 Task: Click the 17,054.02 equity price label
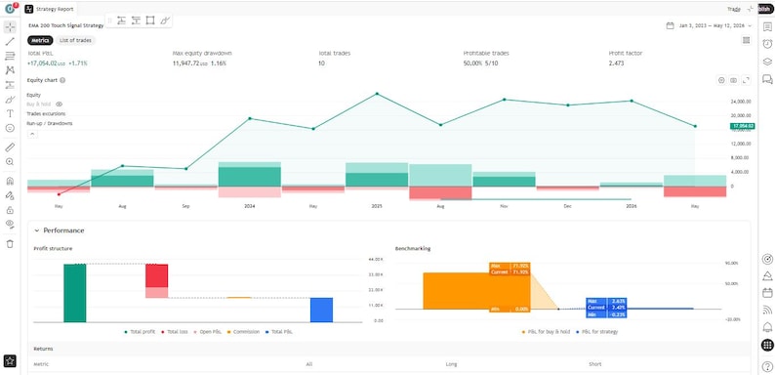(x=742, y=126)
